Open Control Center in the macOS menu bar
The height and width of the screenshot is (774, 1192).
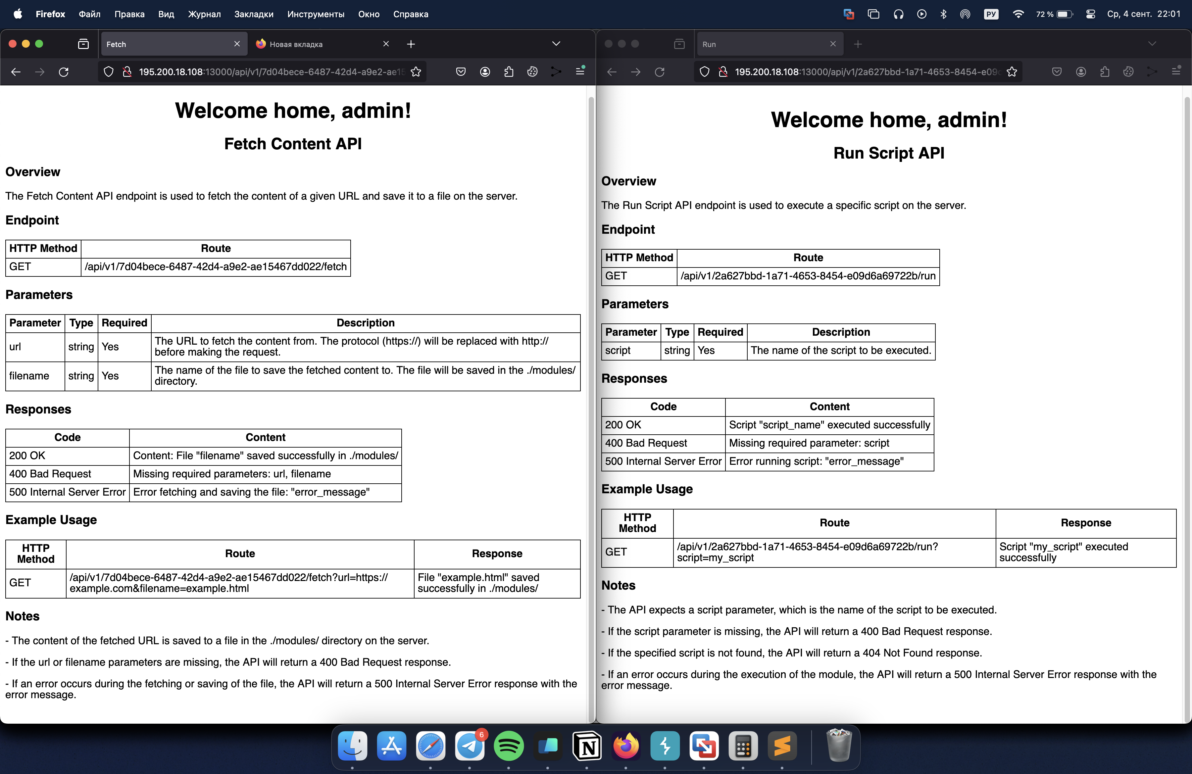click(1090, 14)
